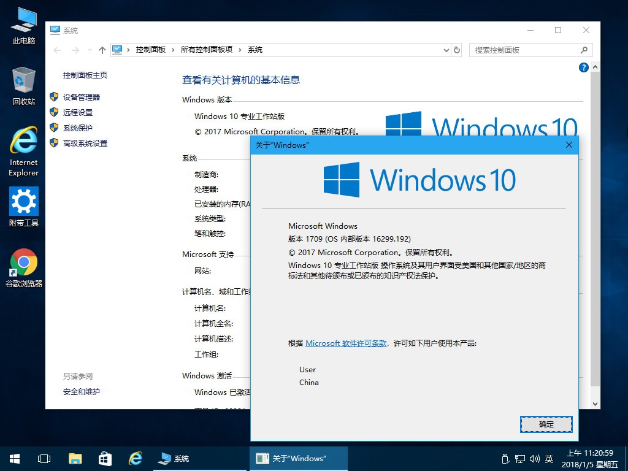Expand chevron after 所有控制面板项 breadcrumb

coord(240,50)
